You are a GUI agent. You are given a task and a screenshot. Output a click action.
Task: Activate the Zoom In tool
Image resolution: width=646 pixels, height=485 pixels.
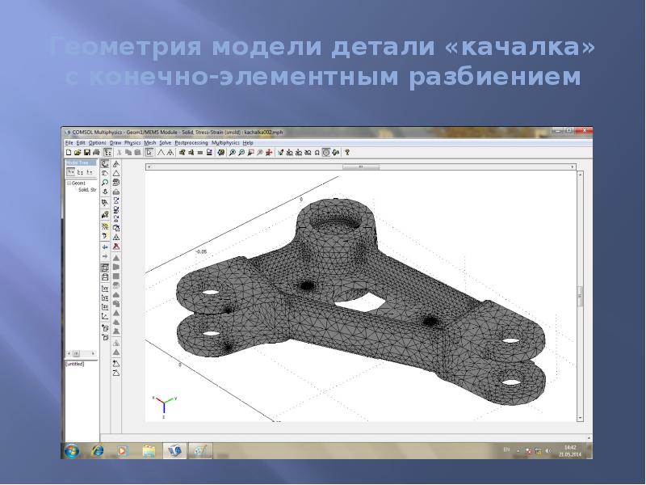coord(233,151)
